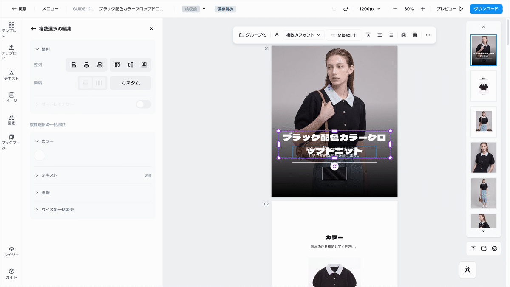
Task: Align selection to left edges
Action: click(x=73, y=65)
